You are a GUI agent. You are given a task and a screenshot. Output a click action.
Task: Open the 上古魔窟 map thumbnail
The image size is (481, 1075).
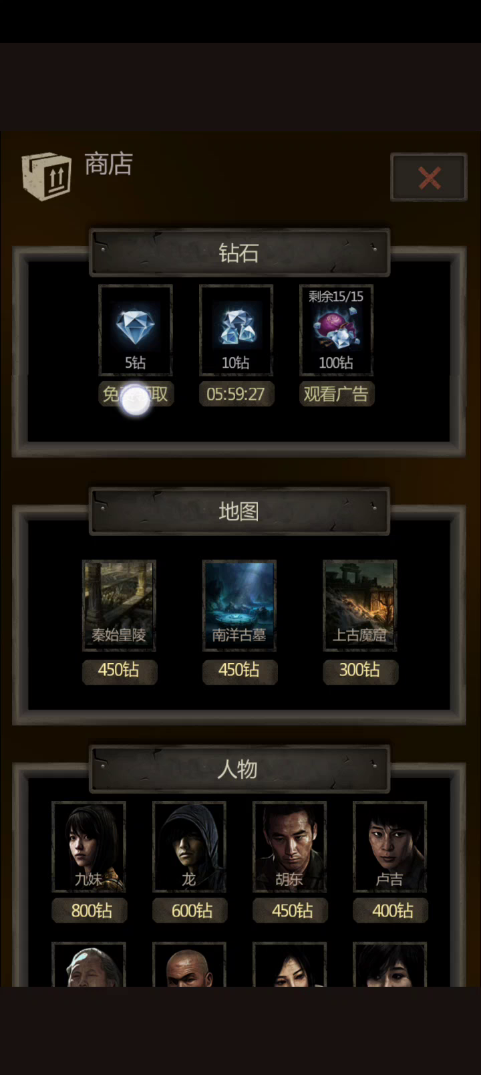point(360,605)
